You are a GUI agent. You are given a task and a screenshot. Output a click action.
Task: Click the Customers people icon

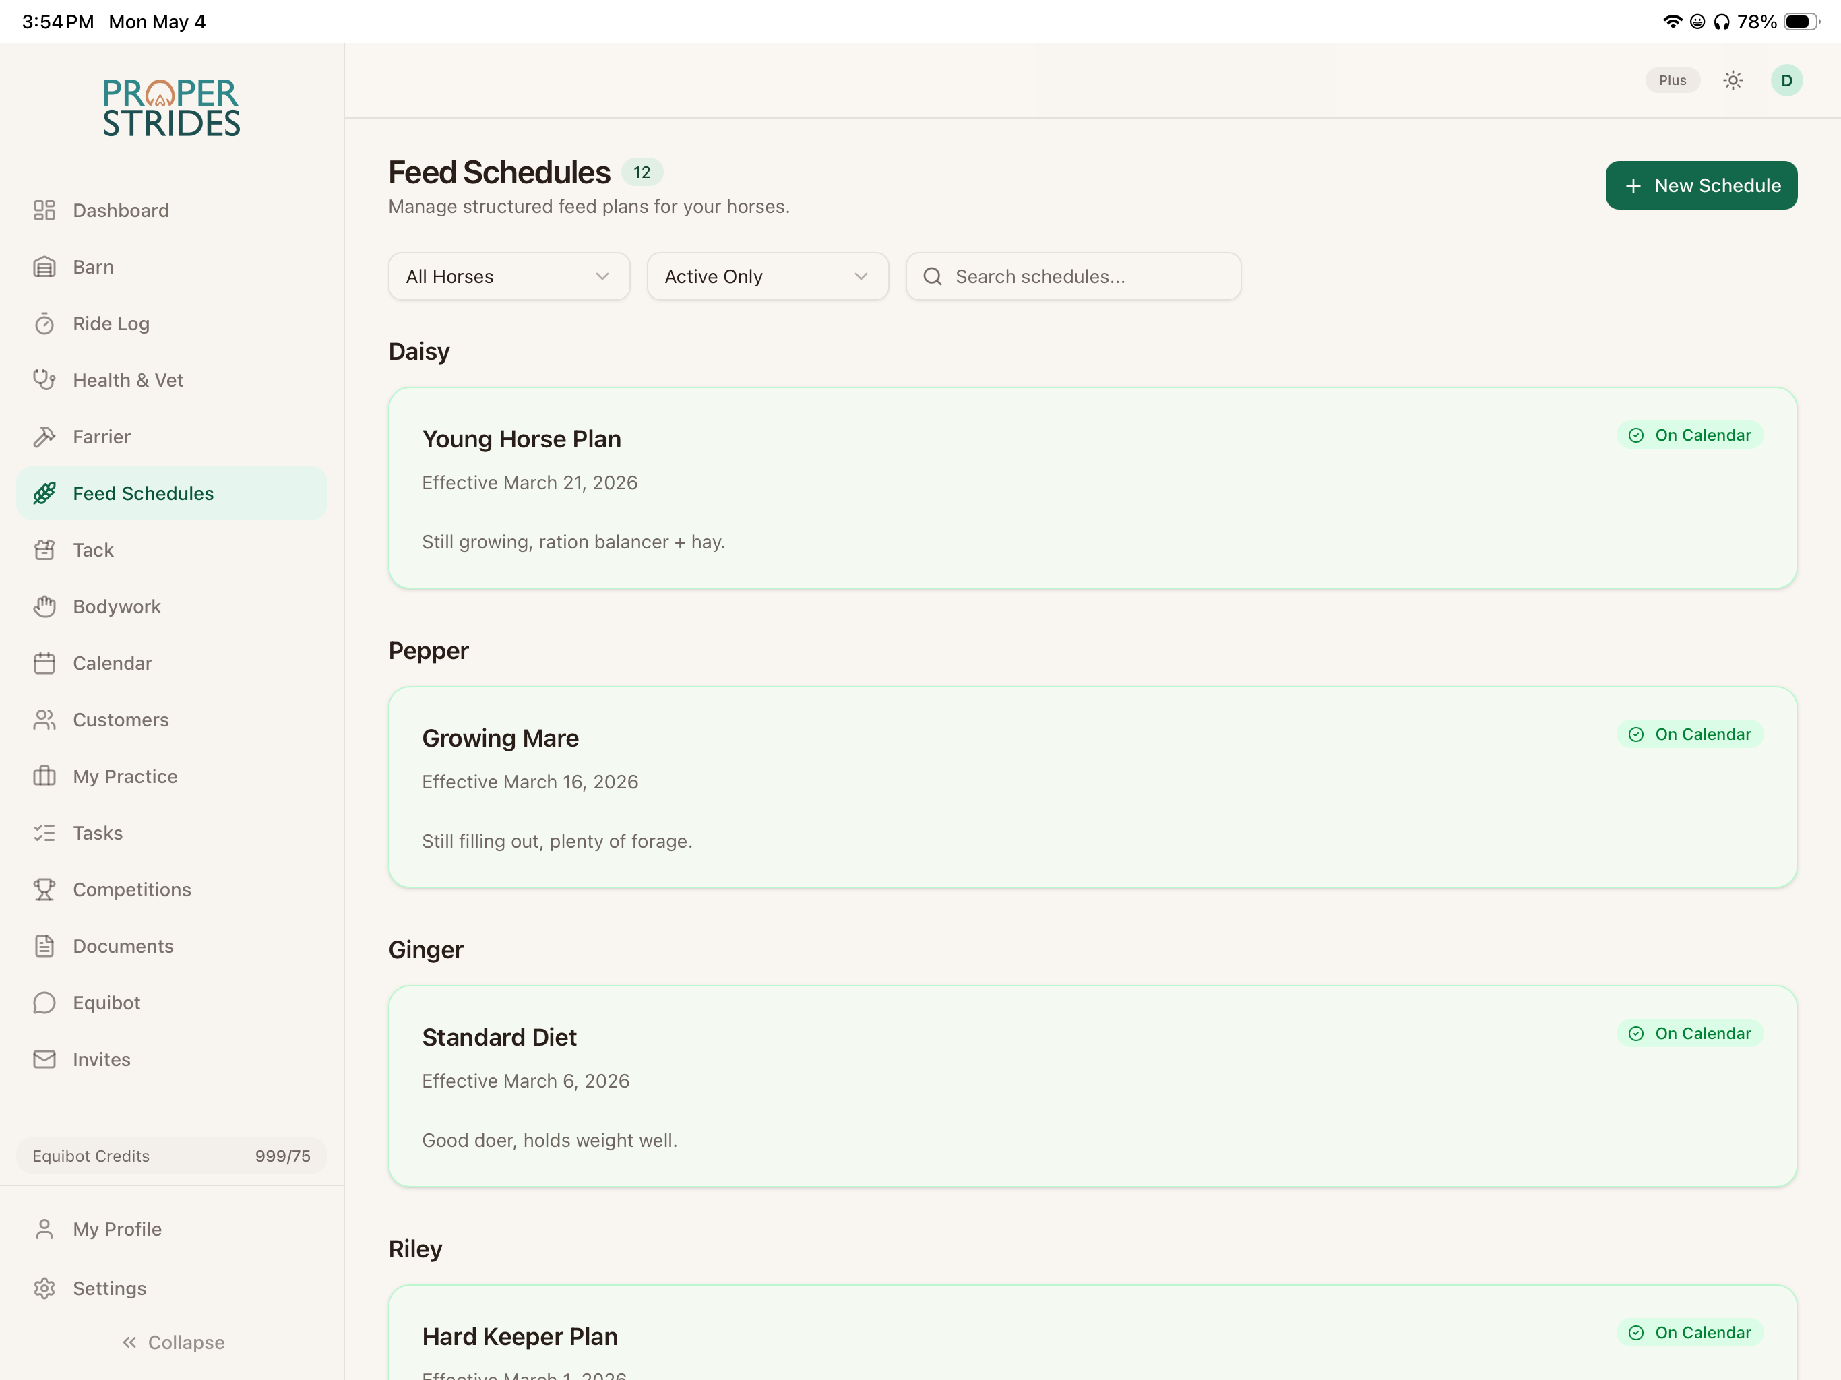[x=44, y=720]
